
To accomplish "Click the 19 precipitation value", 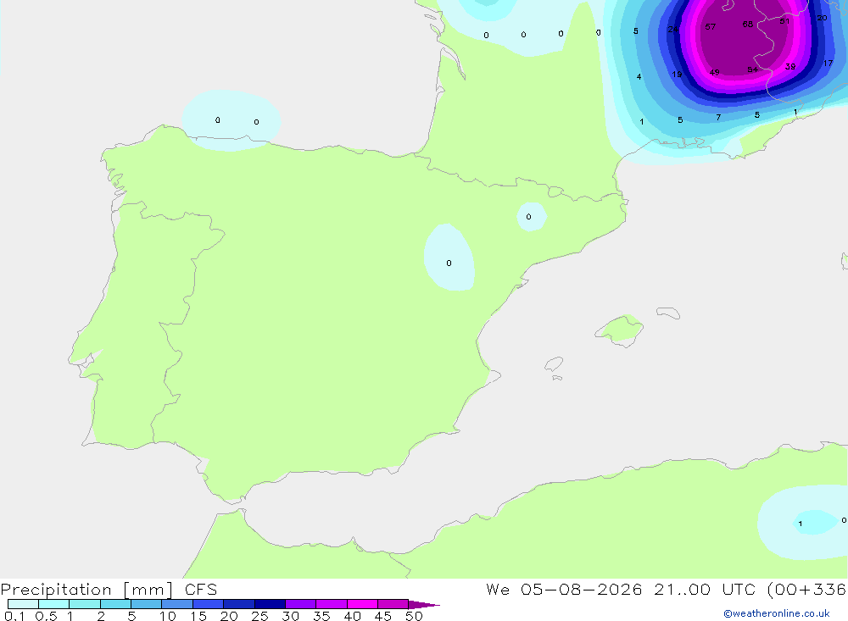I will pos(677,74).
